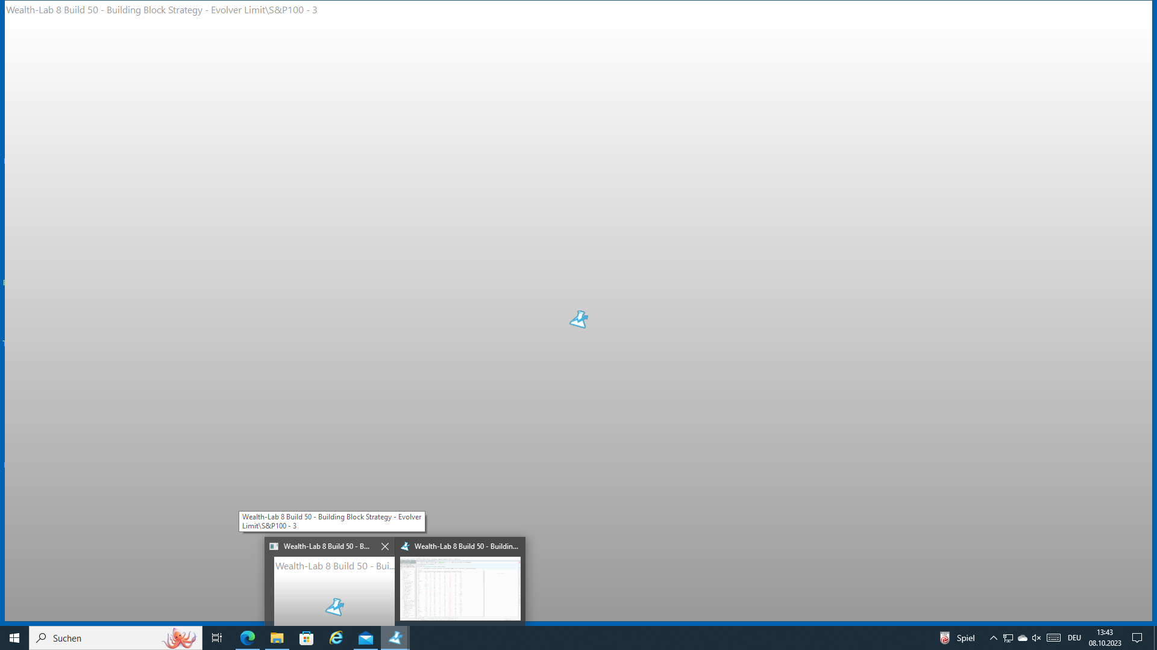Click the muted volume tray icon
Screen dimensions: 1157x650
point(1036,638)
